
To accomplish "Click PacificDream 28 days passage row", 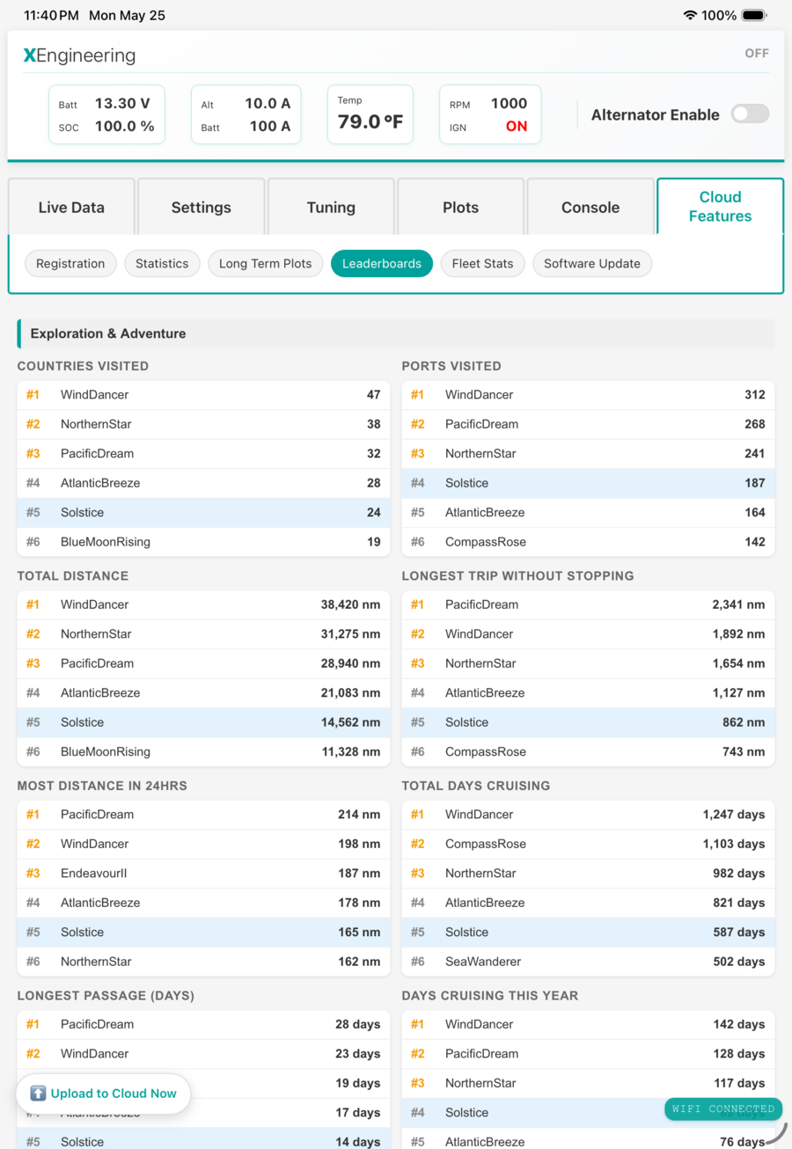I will point(203,1024).
